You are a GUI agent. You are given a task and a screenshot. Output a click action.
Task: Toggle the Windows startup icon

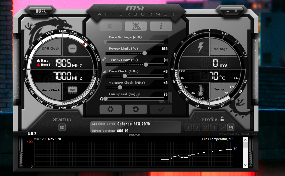coord(62,127)
